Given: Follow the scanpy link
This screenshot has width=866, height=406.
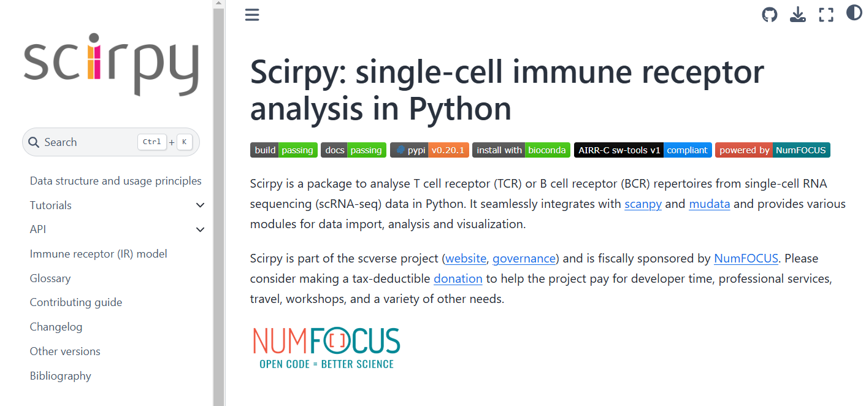Looking at the screenshot, I should tap(643, 204).
